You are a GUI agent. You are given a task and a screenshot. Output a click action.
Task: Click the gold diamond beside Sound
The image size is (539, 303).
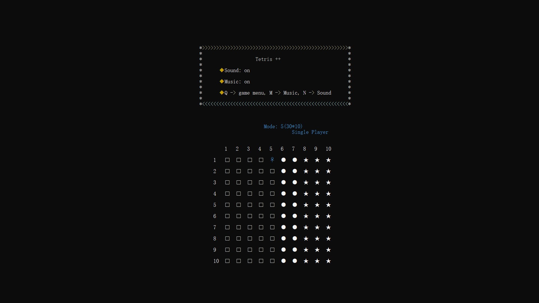point(222,70)
